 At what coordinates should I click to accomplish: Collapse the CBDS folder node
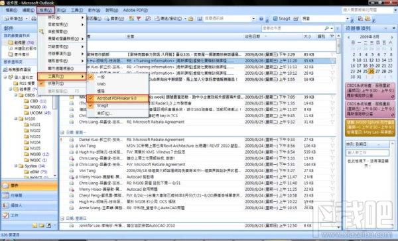pos(16,95)
